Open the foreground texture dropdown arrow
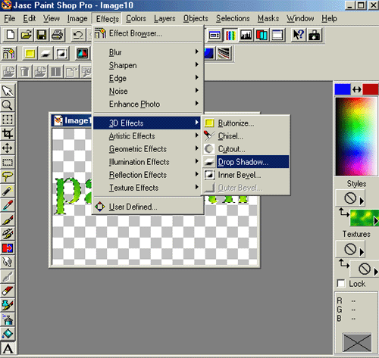The height and width of the screenshot is (358, 379). [x=362, y=252]
